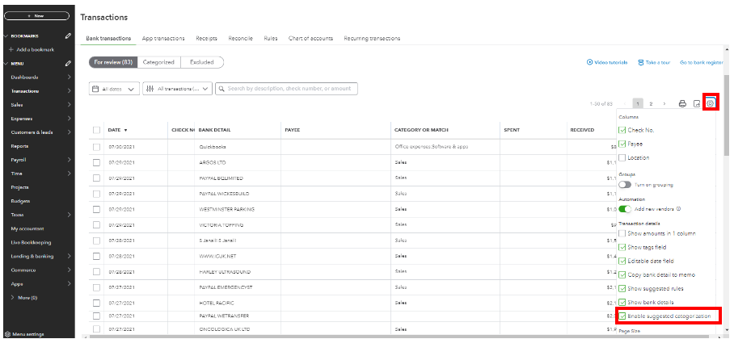Screen dimensions: 734x339
Task: Open the Chart of accounts tab
Action: click(311, 38)
